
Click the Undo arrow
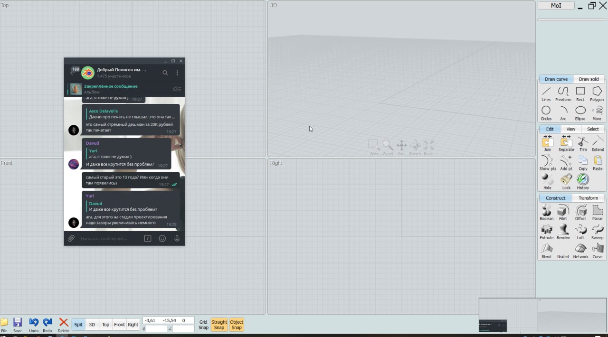[34, 325]
